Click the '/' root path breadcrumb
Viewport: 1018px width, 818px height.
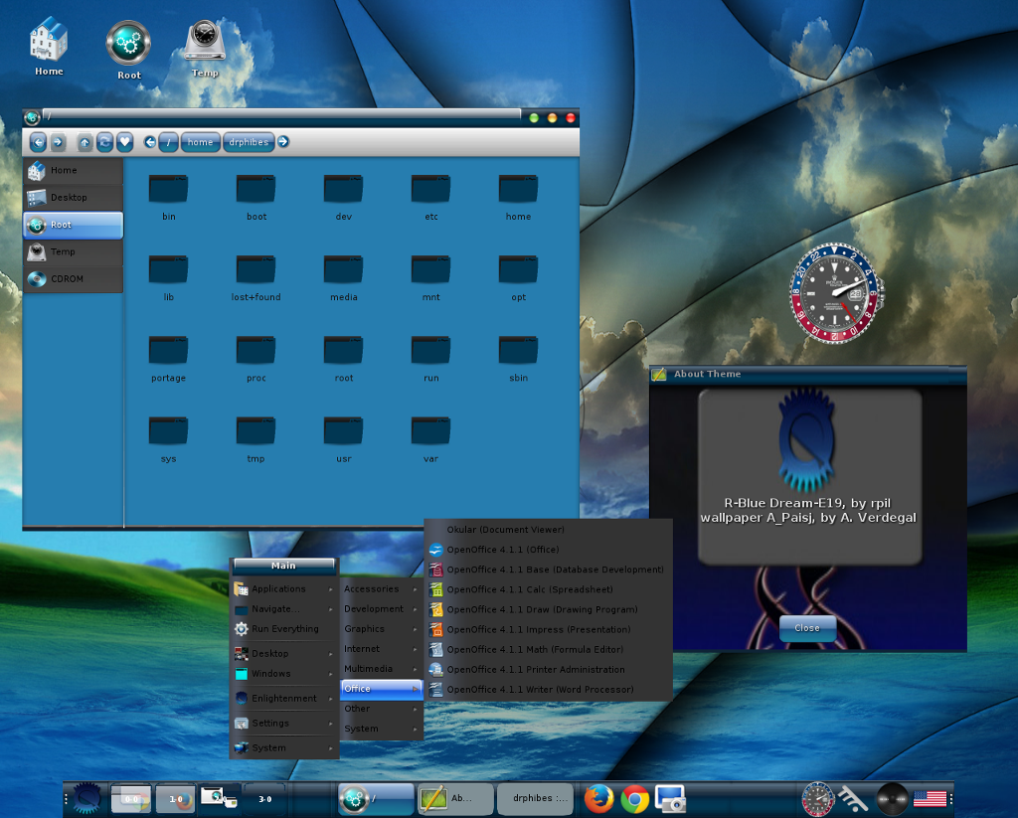pos(168,142)
